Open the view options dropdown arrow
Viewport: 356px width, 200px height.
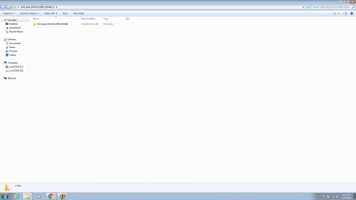click(339, 13)
